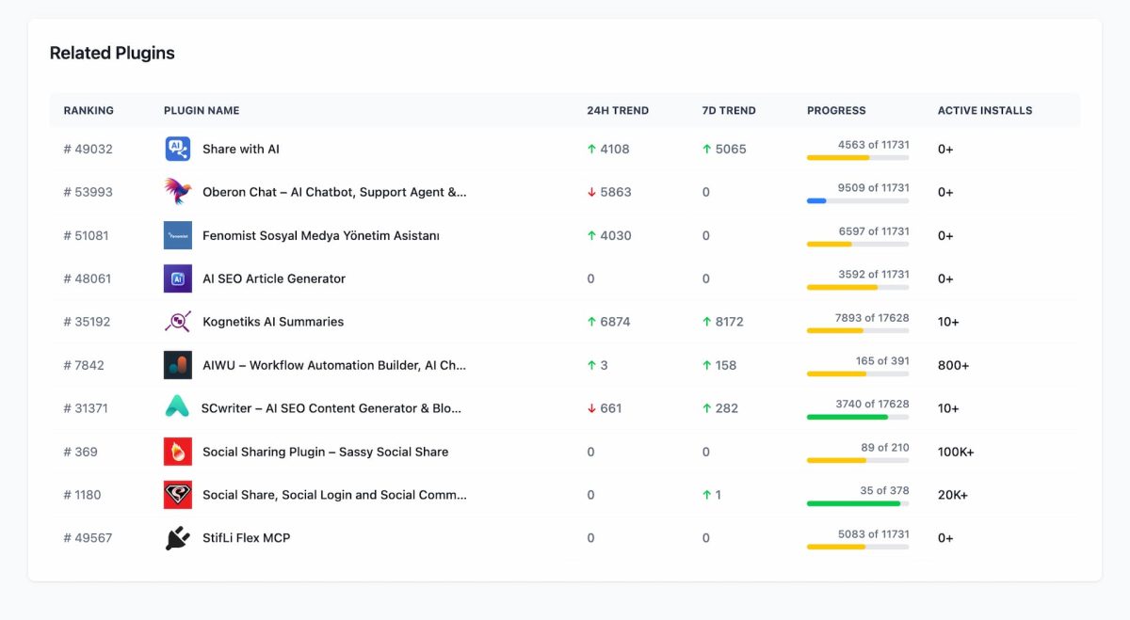Click ranking # 51081
This screenshot has width=1130, height=620.
(x=87, y=235)
